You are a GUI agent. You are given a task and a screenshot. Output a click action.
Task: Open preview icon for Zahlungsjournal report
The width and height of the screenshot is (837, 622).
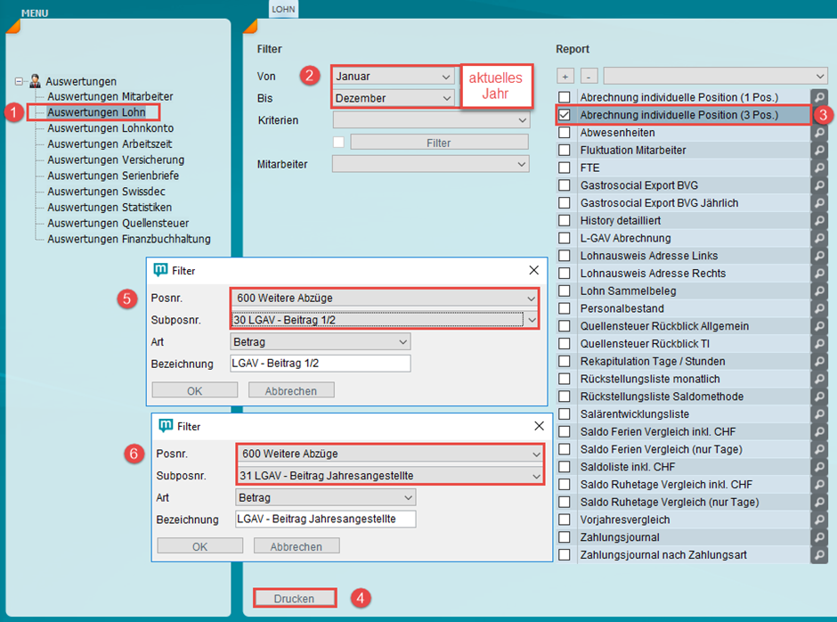(x=819, y=537)
